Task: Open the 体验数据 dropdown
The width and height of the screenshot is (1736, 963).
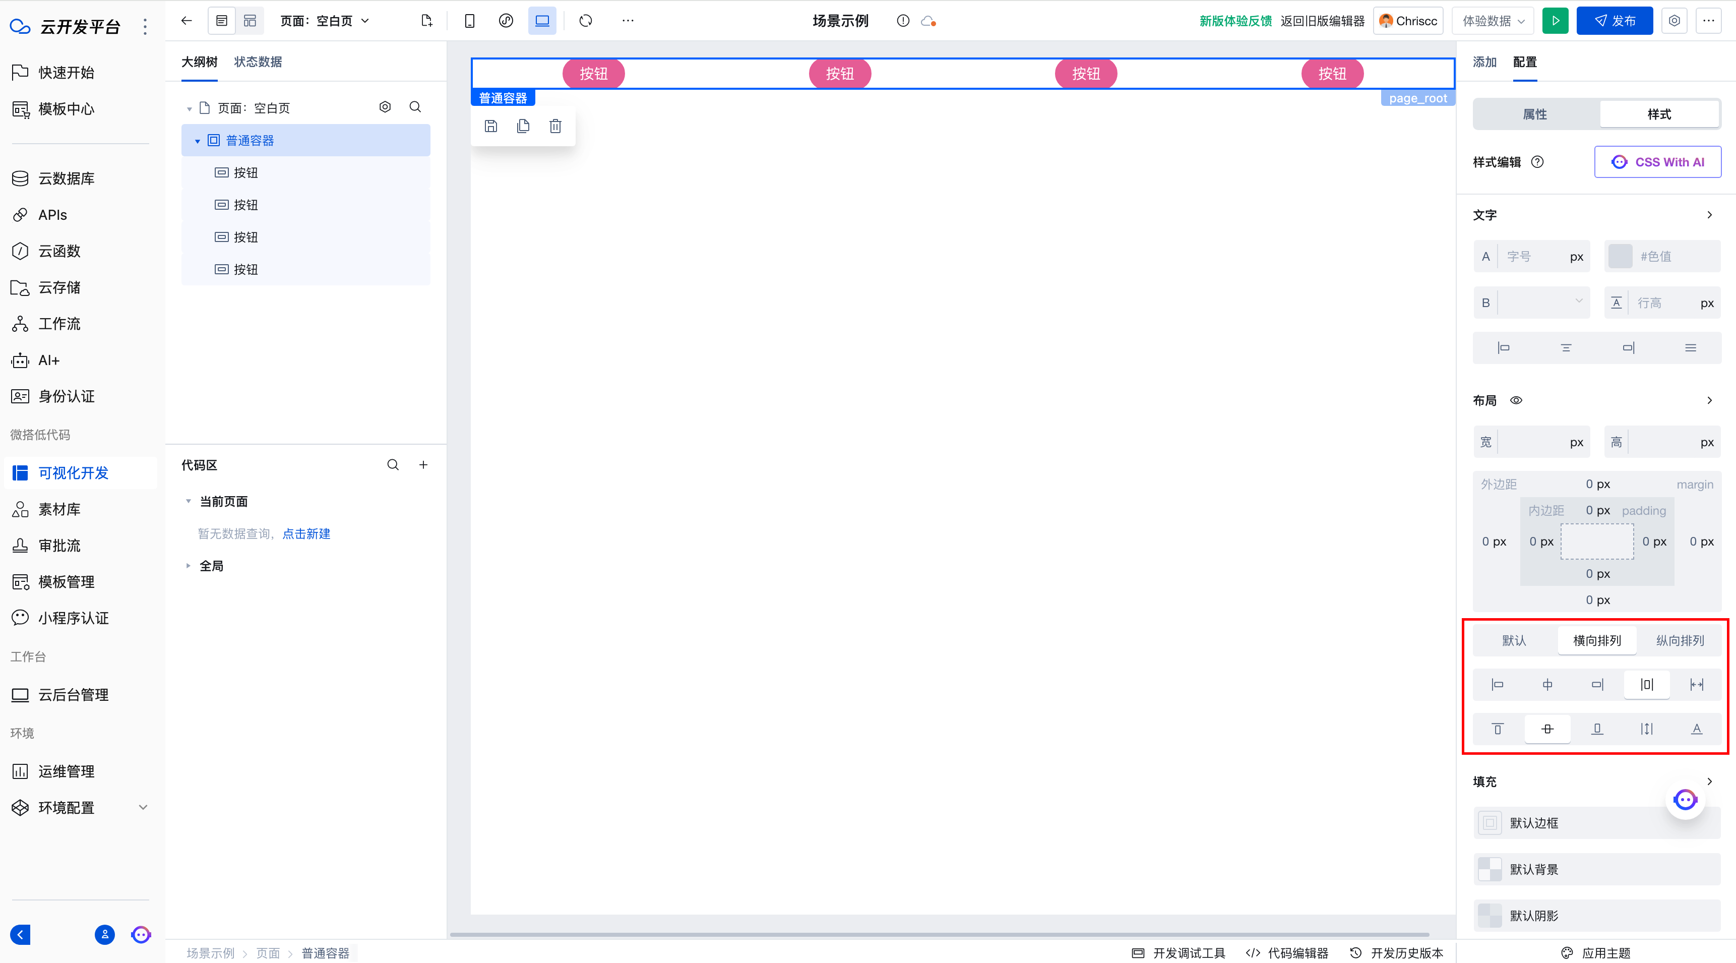Action: (1493, 21)
